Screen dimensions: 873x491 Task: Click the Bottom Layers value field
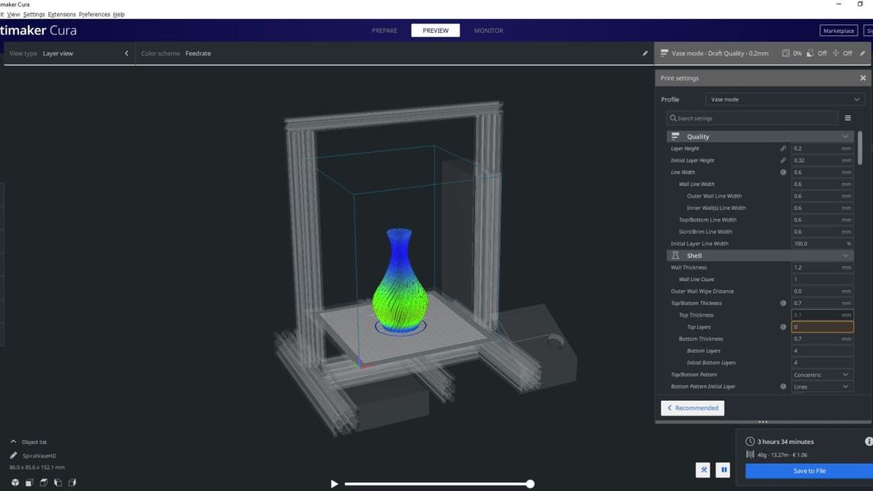click(822, 351)
